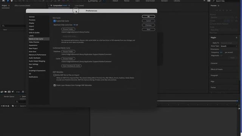Expand the Paragraph panel

[214, 76]
